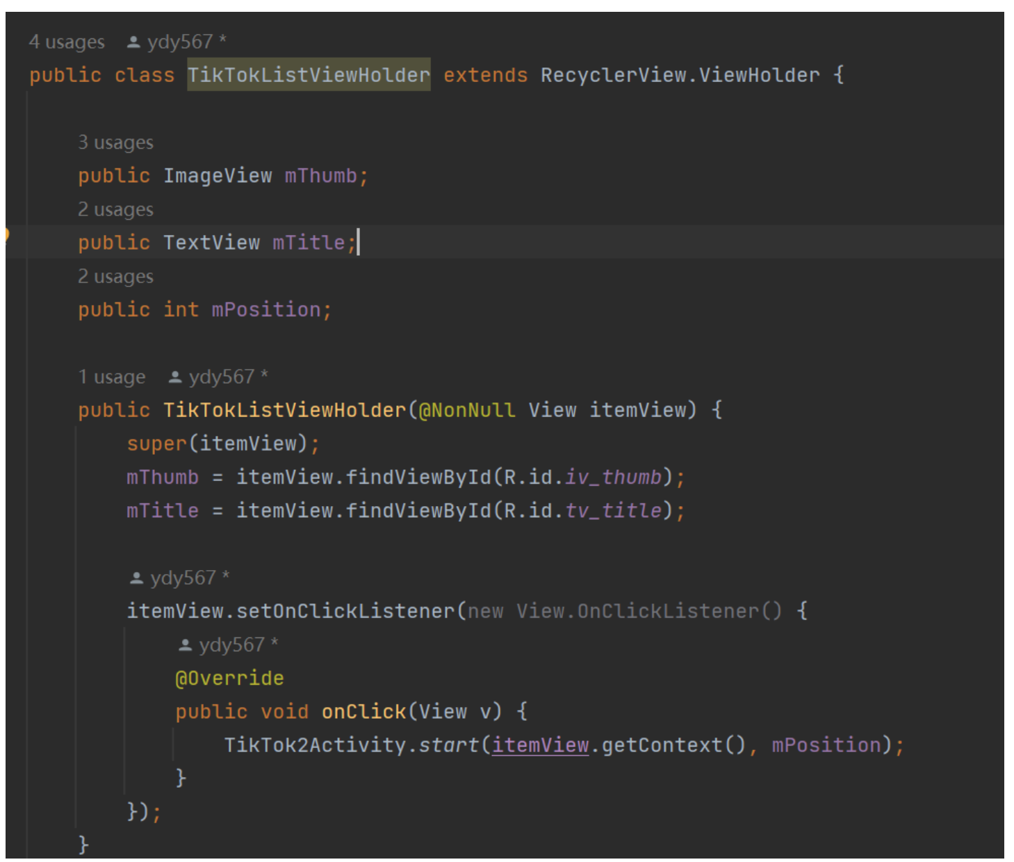Click mTitle on the assignment line
The width and height of the screenshot is (1014, 862).
163,511
